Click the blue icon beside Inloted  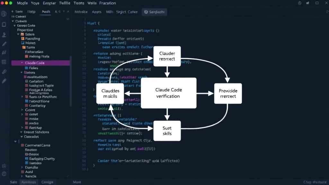(23, 43)
